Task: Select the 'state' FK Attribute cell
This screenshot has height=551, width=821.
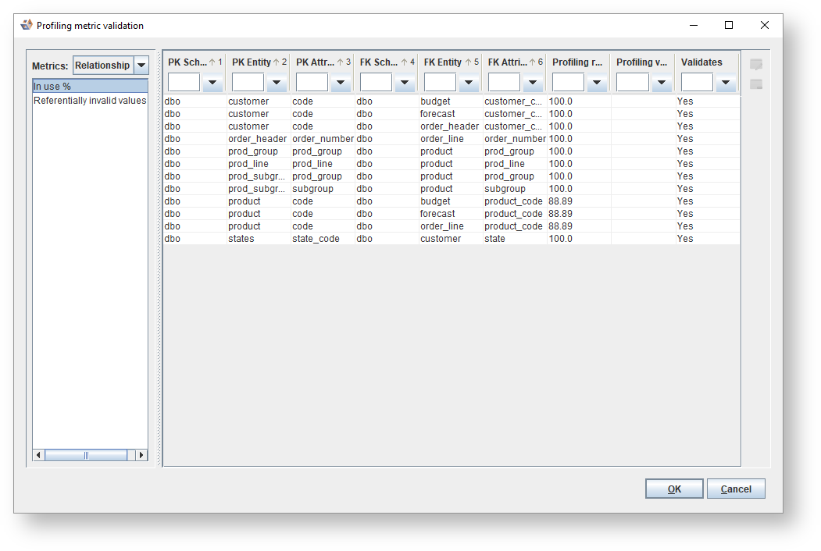Action: coord(516,239)
